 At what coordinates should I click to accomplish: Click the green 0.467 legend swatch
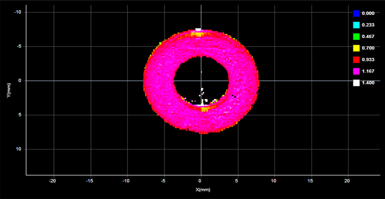tap(356, 36)
